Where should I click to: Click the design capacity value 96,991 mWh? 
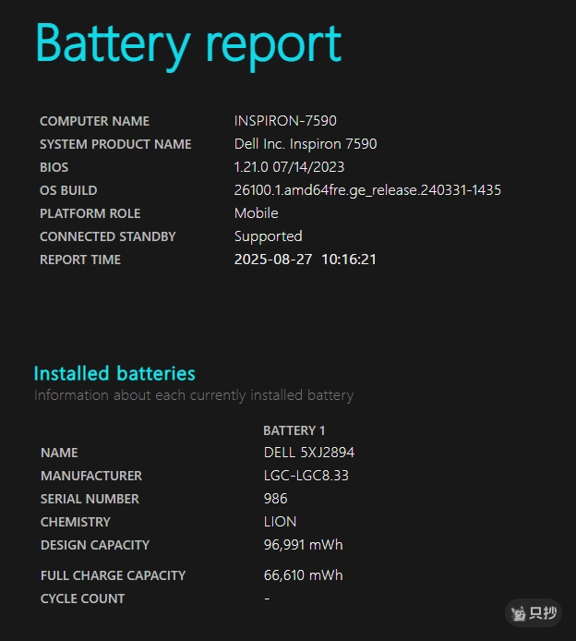(303, 545)
